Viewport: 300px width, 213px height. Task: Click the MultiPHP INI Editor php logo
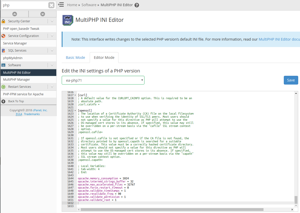tap(68, 20)
